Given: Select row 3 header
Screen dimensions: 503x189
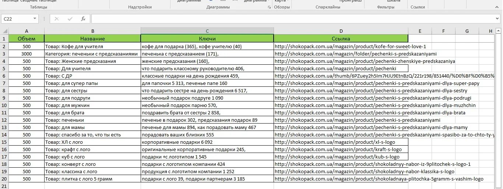Looking at the screenshot, I should (4, 54).
